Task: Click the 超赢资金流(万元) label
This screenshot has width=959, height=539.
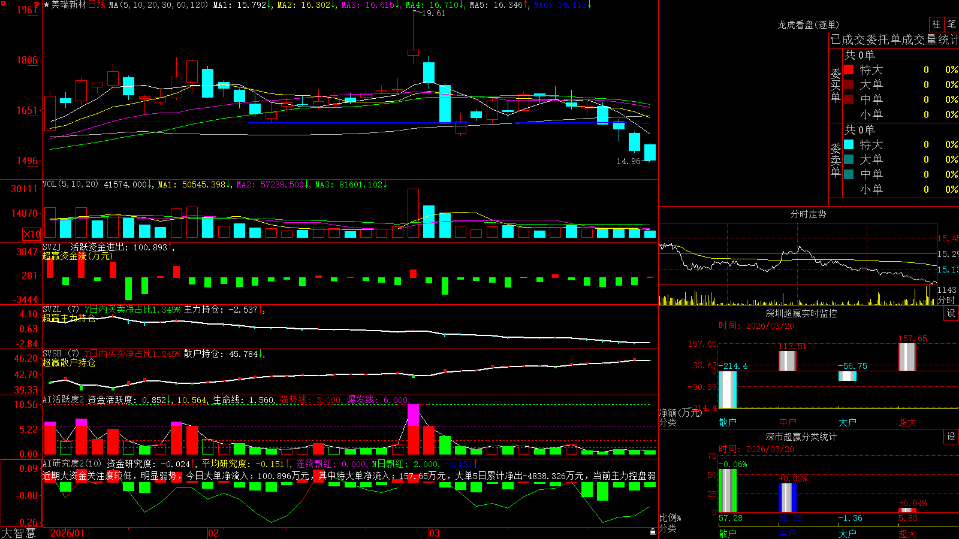Action: click(77, 256)
